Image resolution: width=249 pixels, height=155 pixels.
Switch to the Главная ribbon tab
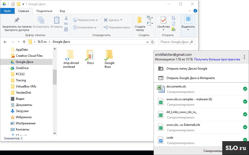coord(24,11)
